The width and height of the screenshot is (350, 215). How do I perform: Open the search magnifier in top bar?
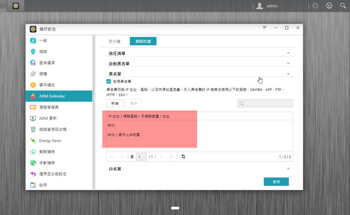pos(343,5)
